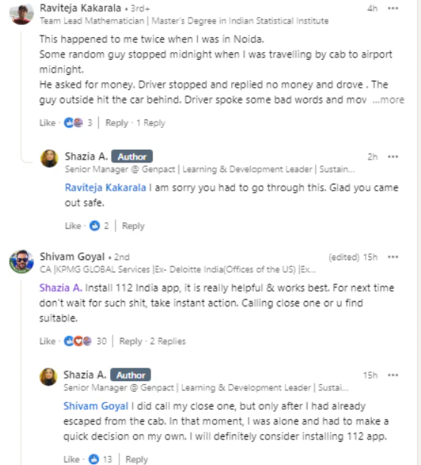Open options menu on Shazia's 2h reply
421x465 pixels.
393,156
